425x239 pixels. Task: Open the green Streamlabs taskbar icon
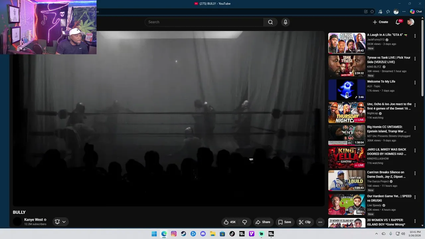(x=261, y=234)
